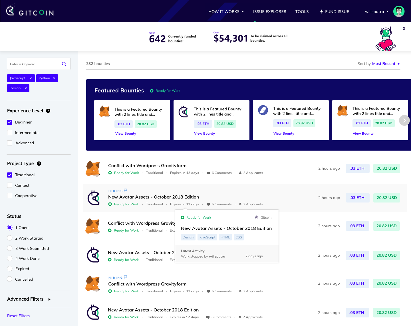Open the Sort by Most Recent dropdown
411x326 pixels.
tap(386, 64)
